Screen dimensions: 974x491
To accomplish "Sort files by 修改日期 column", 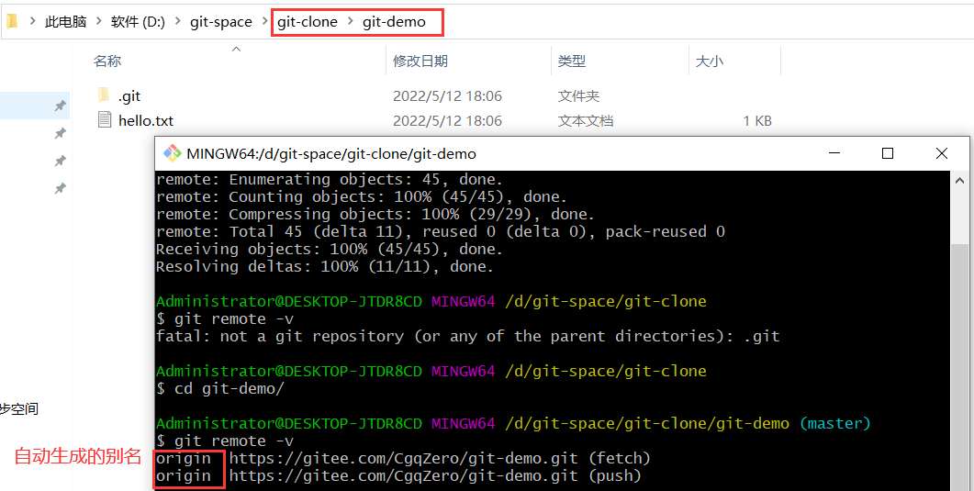I will coord(420,61).
